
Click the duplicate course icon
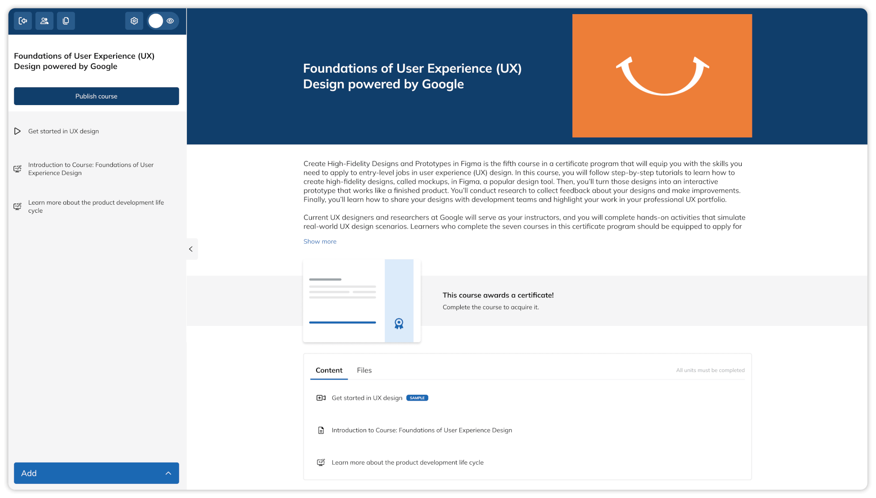pyautogui.click(x=65, y=21)
